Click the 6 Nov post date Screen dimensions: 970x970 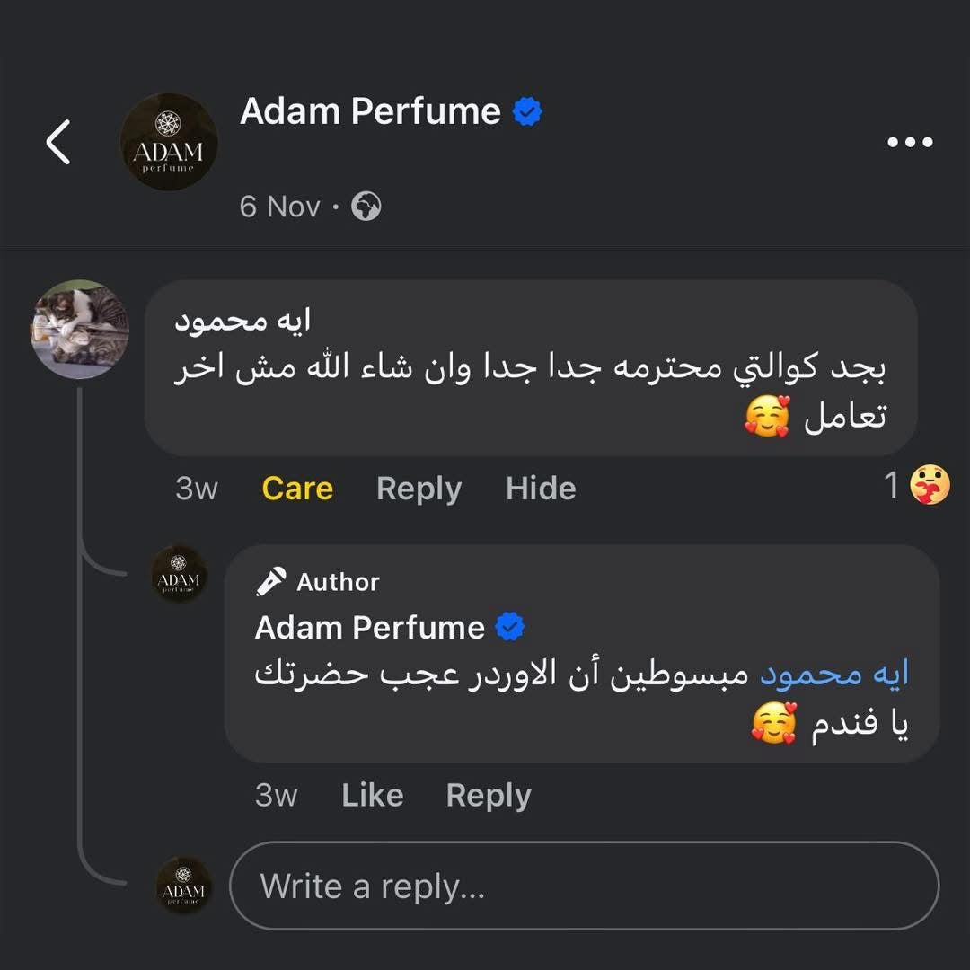pos(279,207)
